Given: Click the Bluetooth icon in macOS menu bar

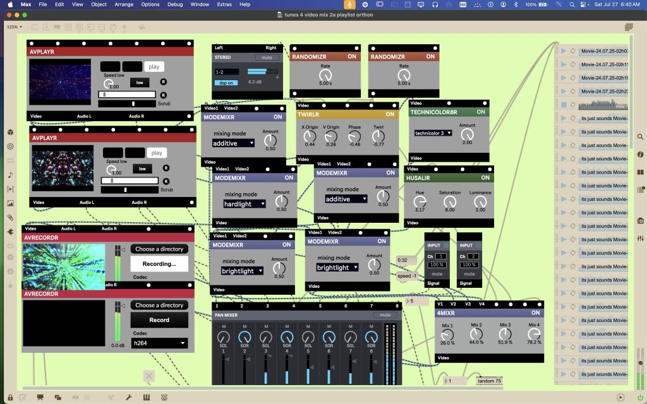Looking at the screenshot, I should [516, 4].
